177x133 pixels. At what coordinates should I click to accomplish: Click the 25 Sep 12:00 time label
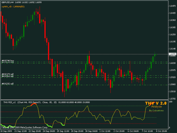(63, 131)
